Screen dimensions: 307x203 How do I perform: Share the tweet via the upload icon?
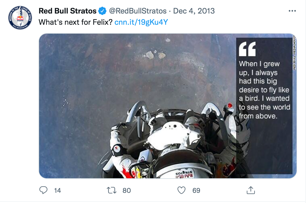[251, 190]
